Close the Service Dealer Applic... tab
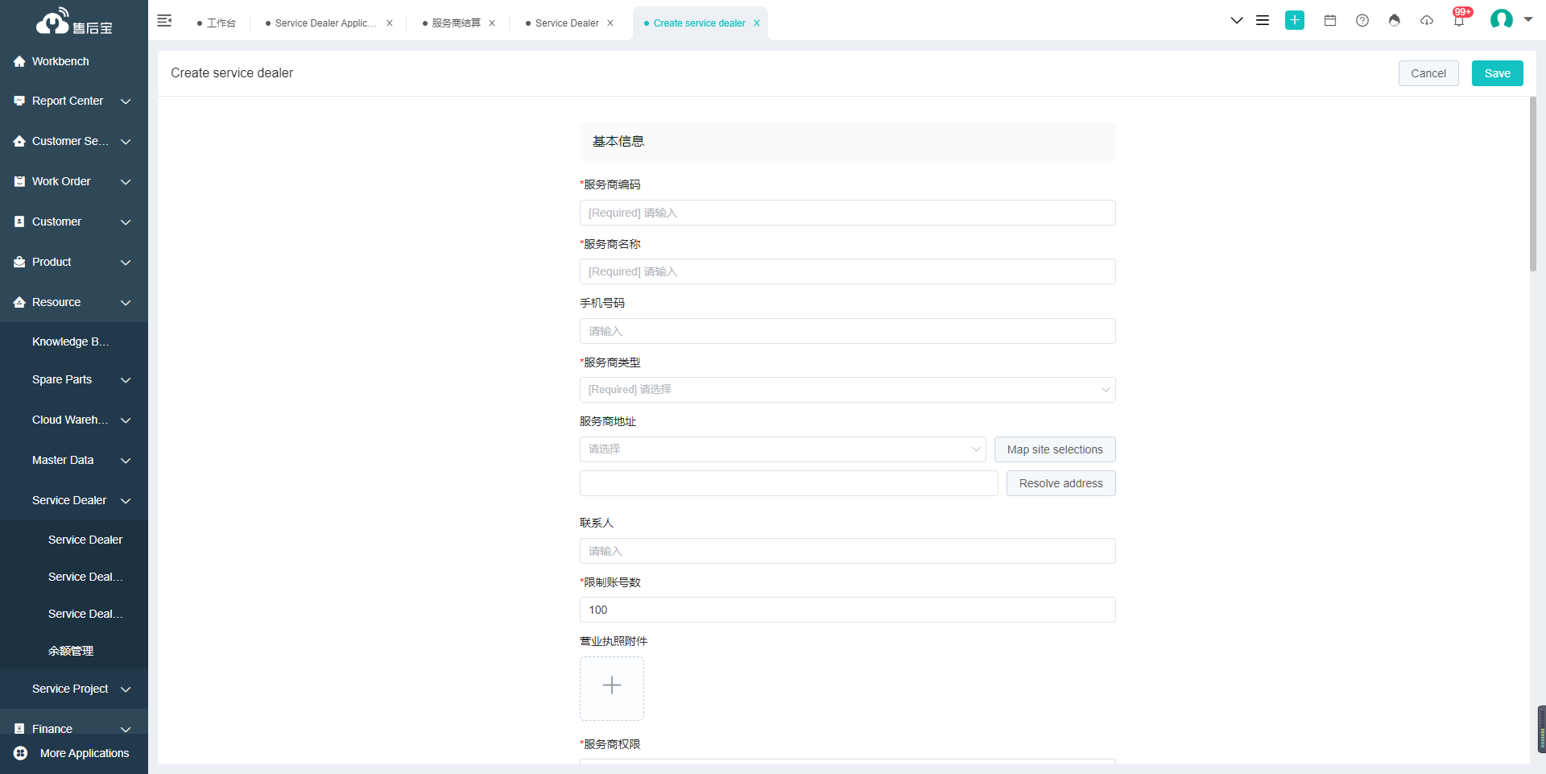1546x774 pixels. [390, 23]
